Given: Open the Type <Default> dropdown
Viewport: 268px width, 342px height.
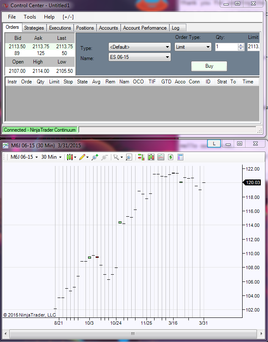Looking at the screenshot, I should 139,47.
